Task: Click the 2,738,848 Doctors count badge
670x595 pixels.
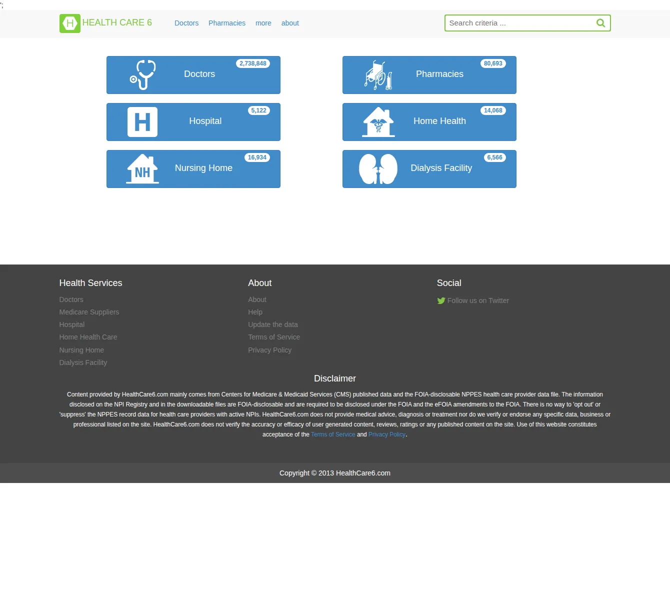Action: click(x=253, y=63)
